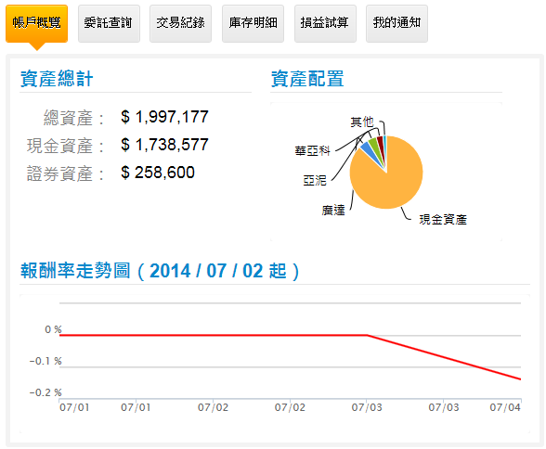The width and height of the screenshot is (546, 449).
Task: Open the 我的通知 tab
Action: (x=396, y=23)
